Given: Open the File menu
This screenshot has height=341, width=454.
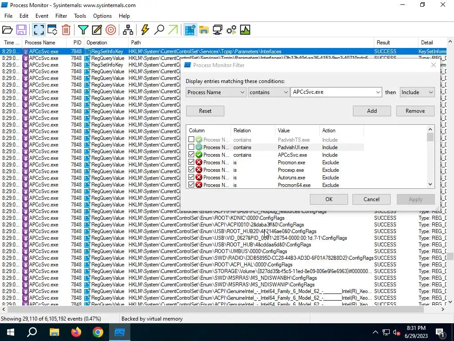Looking at the screenshot, I should point(8,16).
